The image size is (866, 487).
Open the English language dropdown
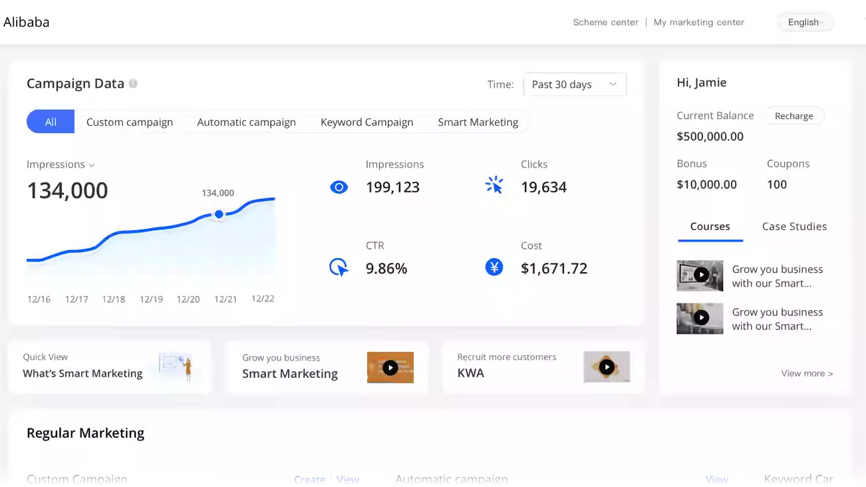pyautogui.click(x=805, y=22)
